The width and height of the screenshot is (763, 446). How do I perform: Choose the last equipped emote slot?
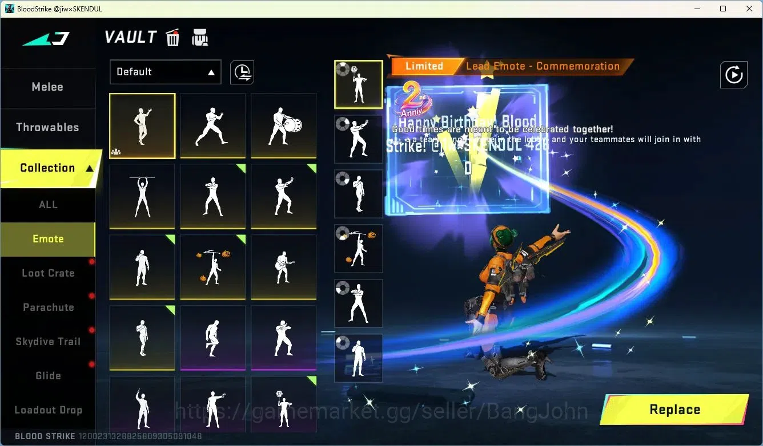tap(359, 358)
